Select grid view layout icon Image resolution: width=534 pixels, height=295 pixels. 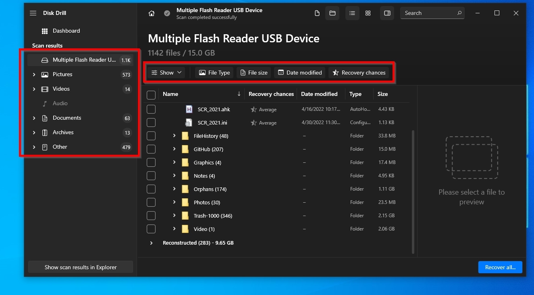click(x=368, y=13)
